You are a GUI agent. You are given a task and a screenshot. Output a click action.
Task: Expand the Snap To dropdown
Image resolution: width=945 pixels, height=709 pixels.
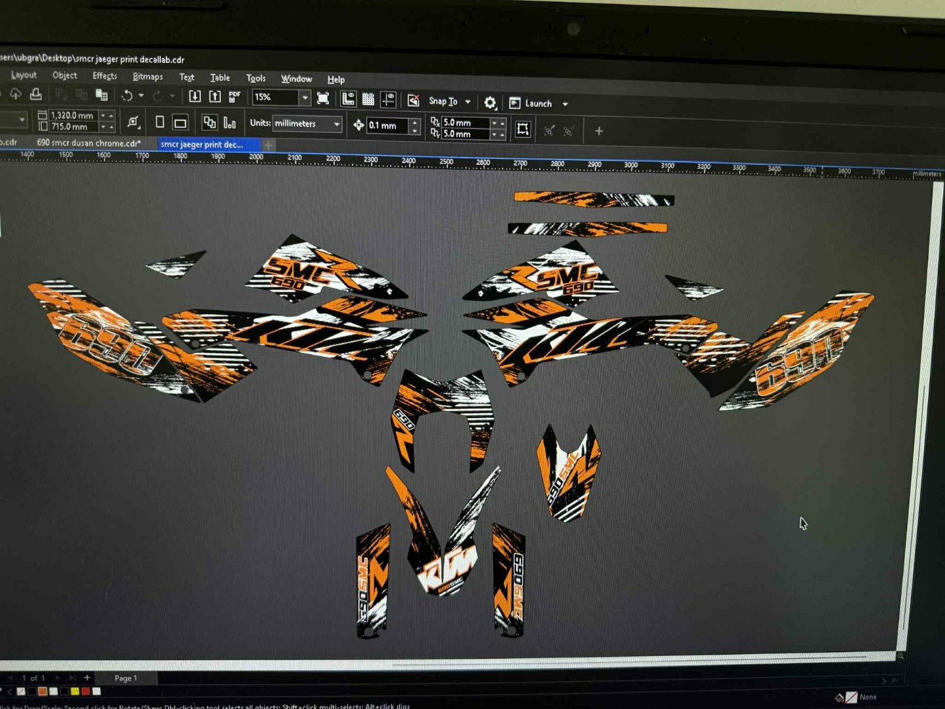[x=468, y=102]
